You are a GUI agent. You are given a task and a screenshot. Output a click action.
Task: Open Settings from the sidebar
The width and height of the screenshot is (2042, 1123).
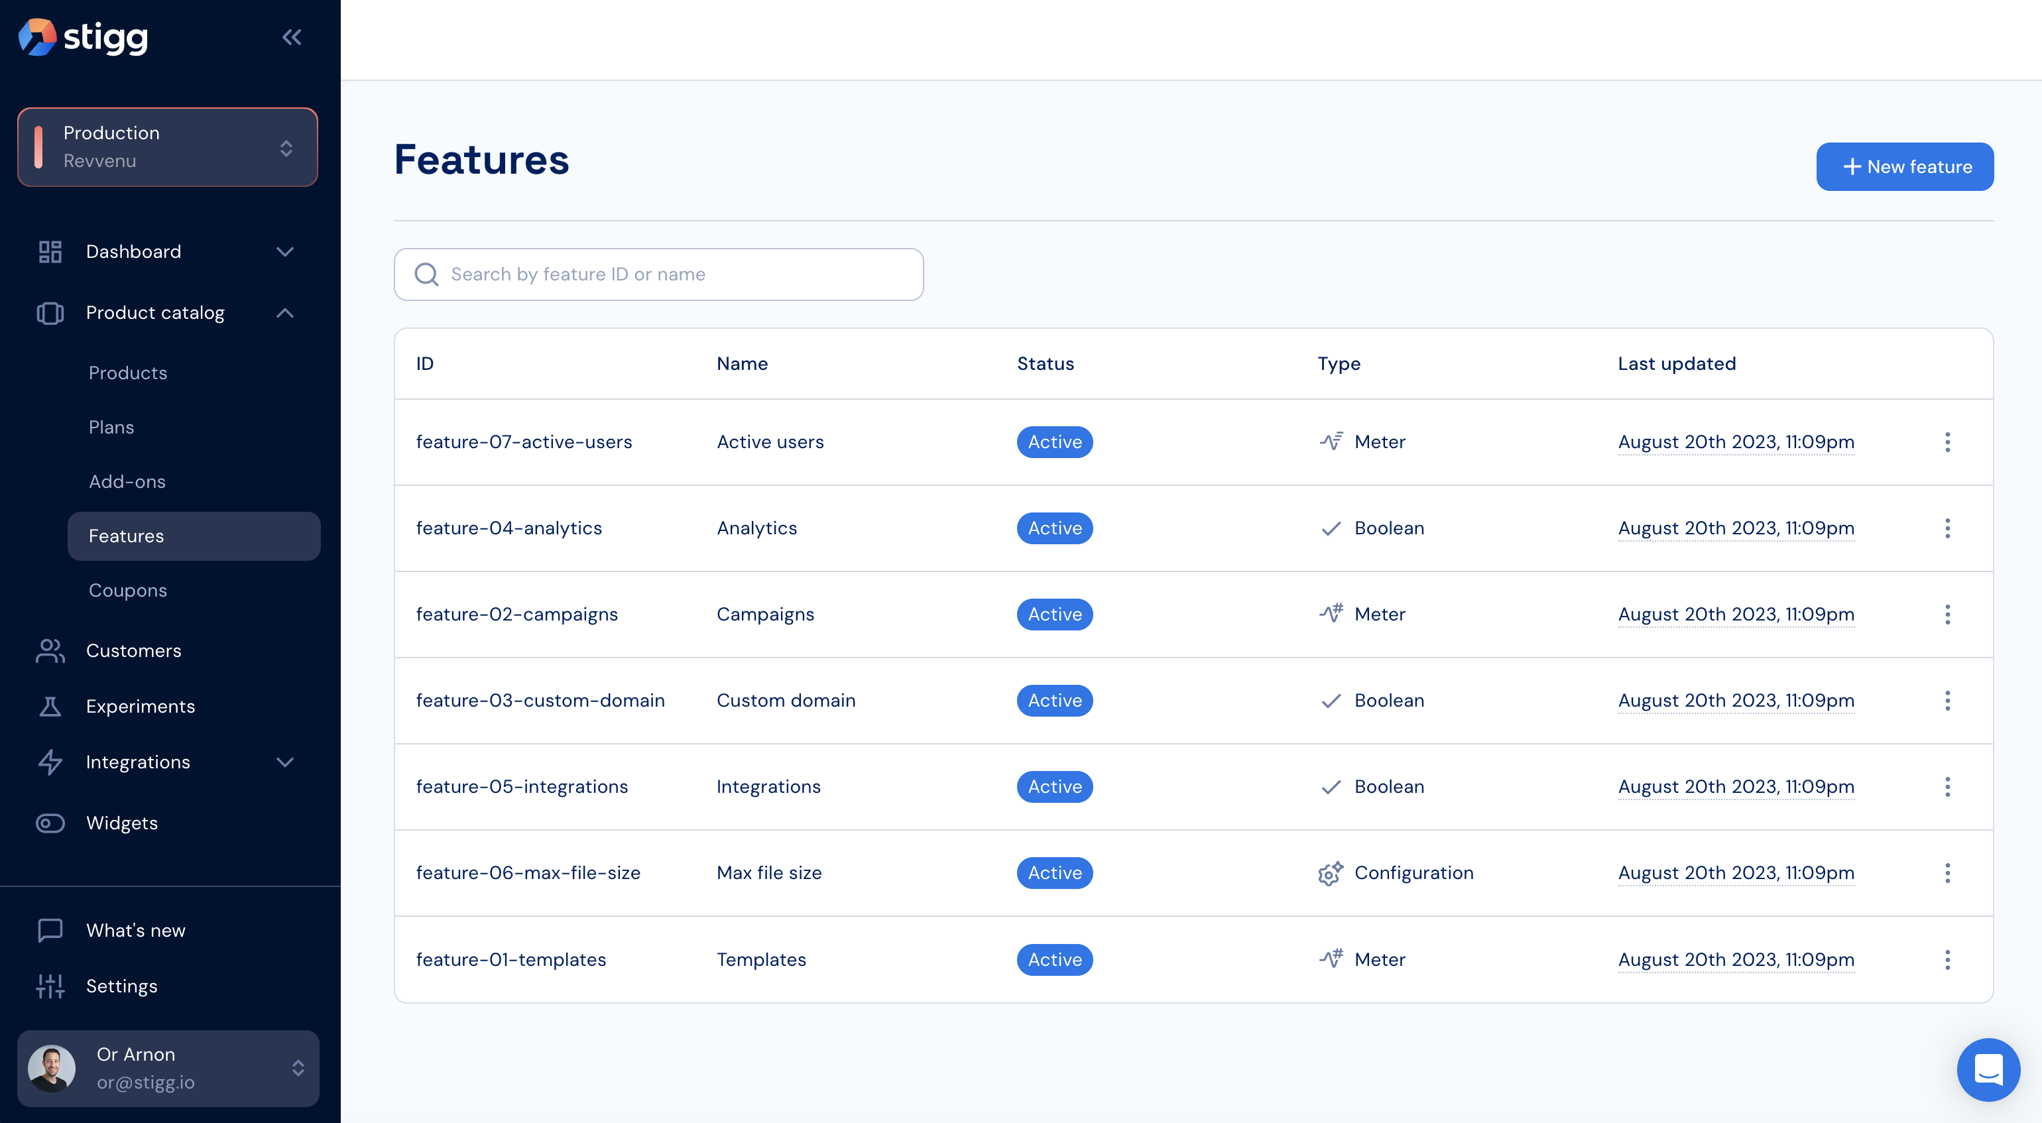[121, 986]
